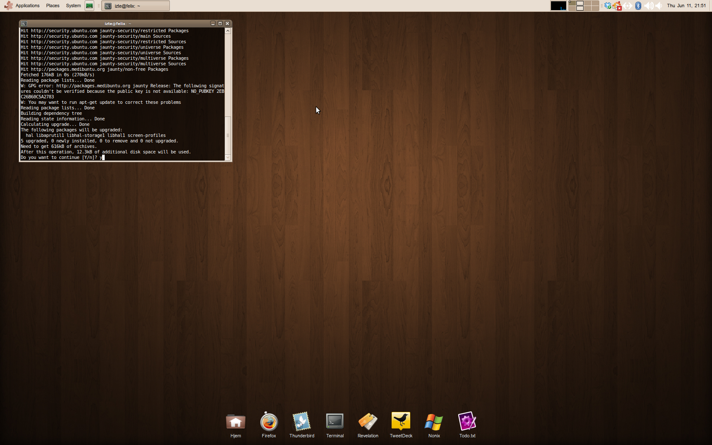The height and width of the screenshot is (445, 712).
Task: Click the speaker icon with one sound wave
Action: point(659,6)
